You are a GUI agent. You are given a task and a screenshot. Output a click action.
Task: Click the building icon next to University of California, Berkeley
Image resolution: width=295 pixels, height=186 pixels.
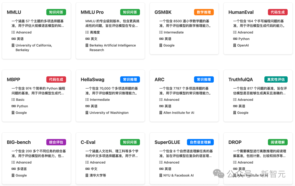tap(13, 45)
